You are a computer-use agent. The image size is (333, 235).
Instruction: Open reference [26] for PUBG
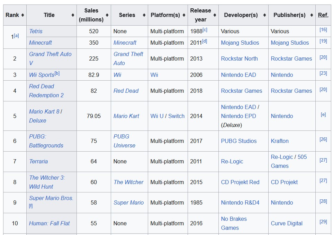[x=323, y=139]
